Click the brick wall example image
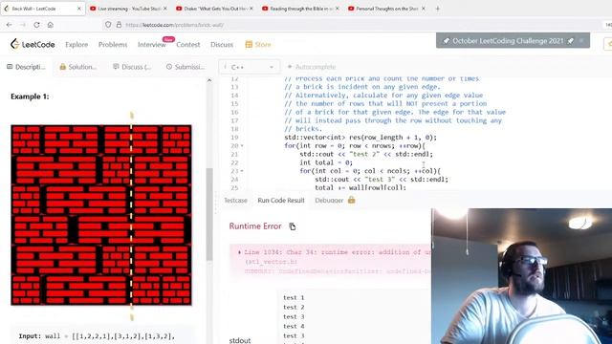Screen dimensions: 612x344 (101, 215)
